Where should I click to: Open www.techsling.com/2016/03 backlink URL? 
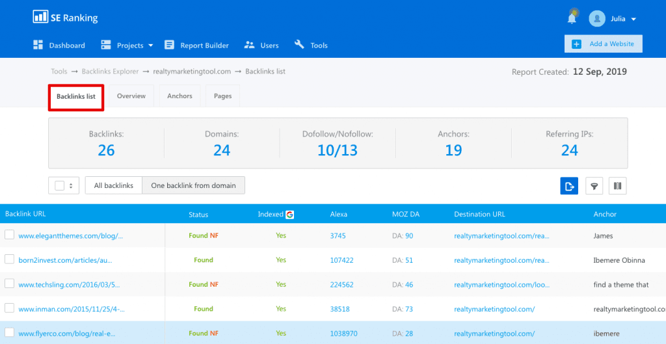tap(69, 285)
